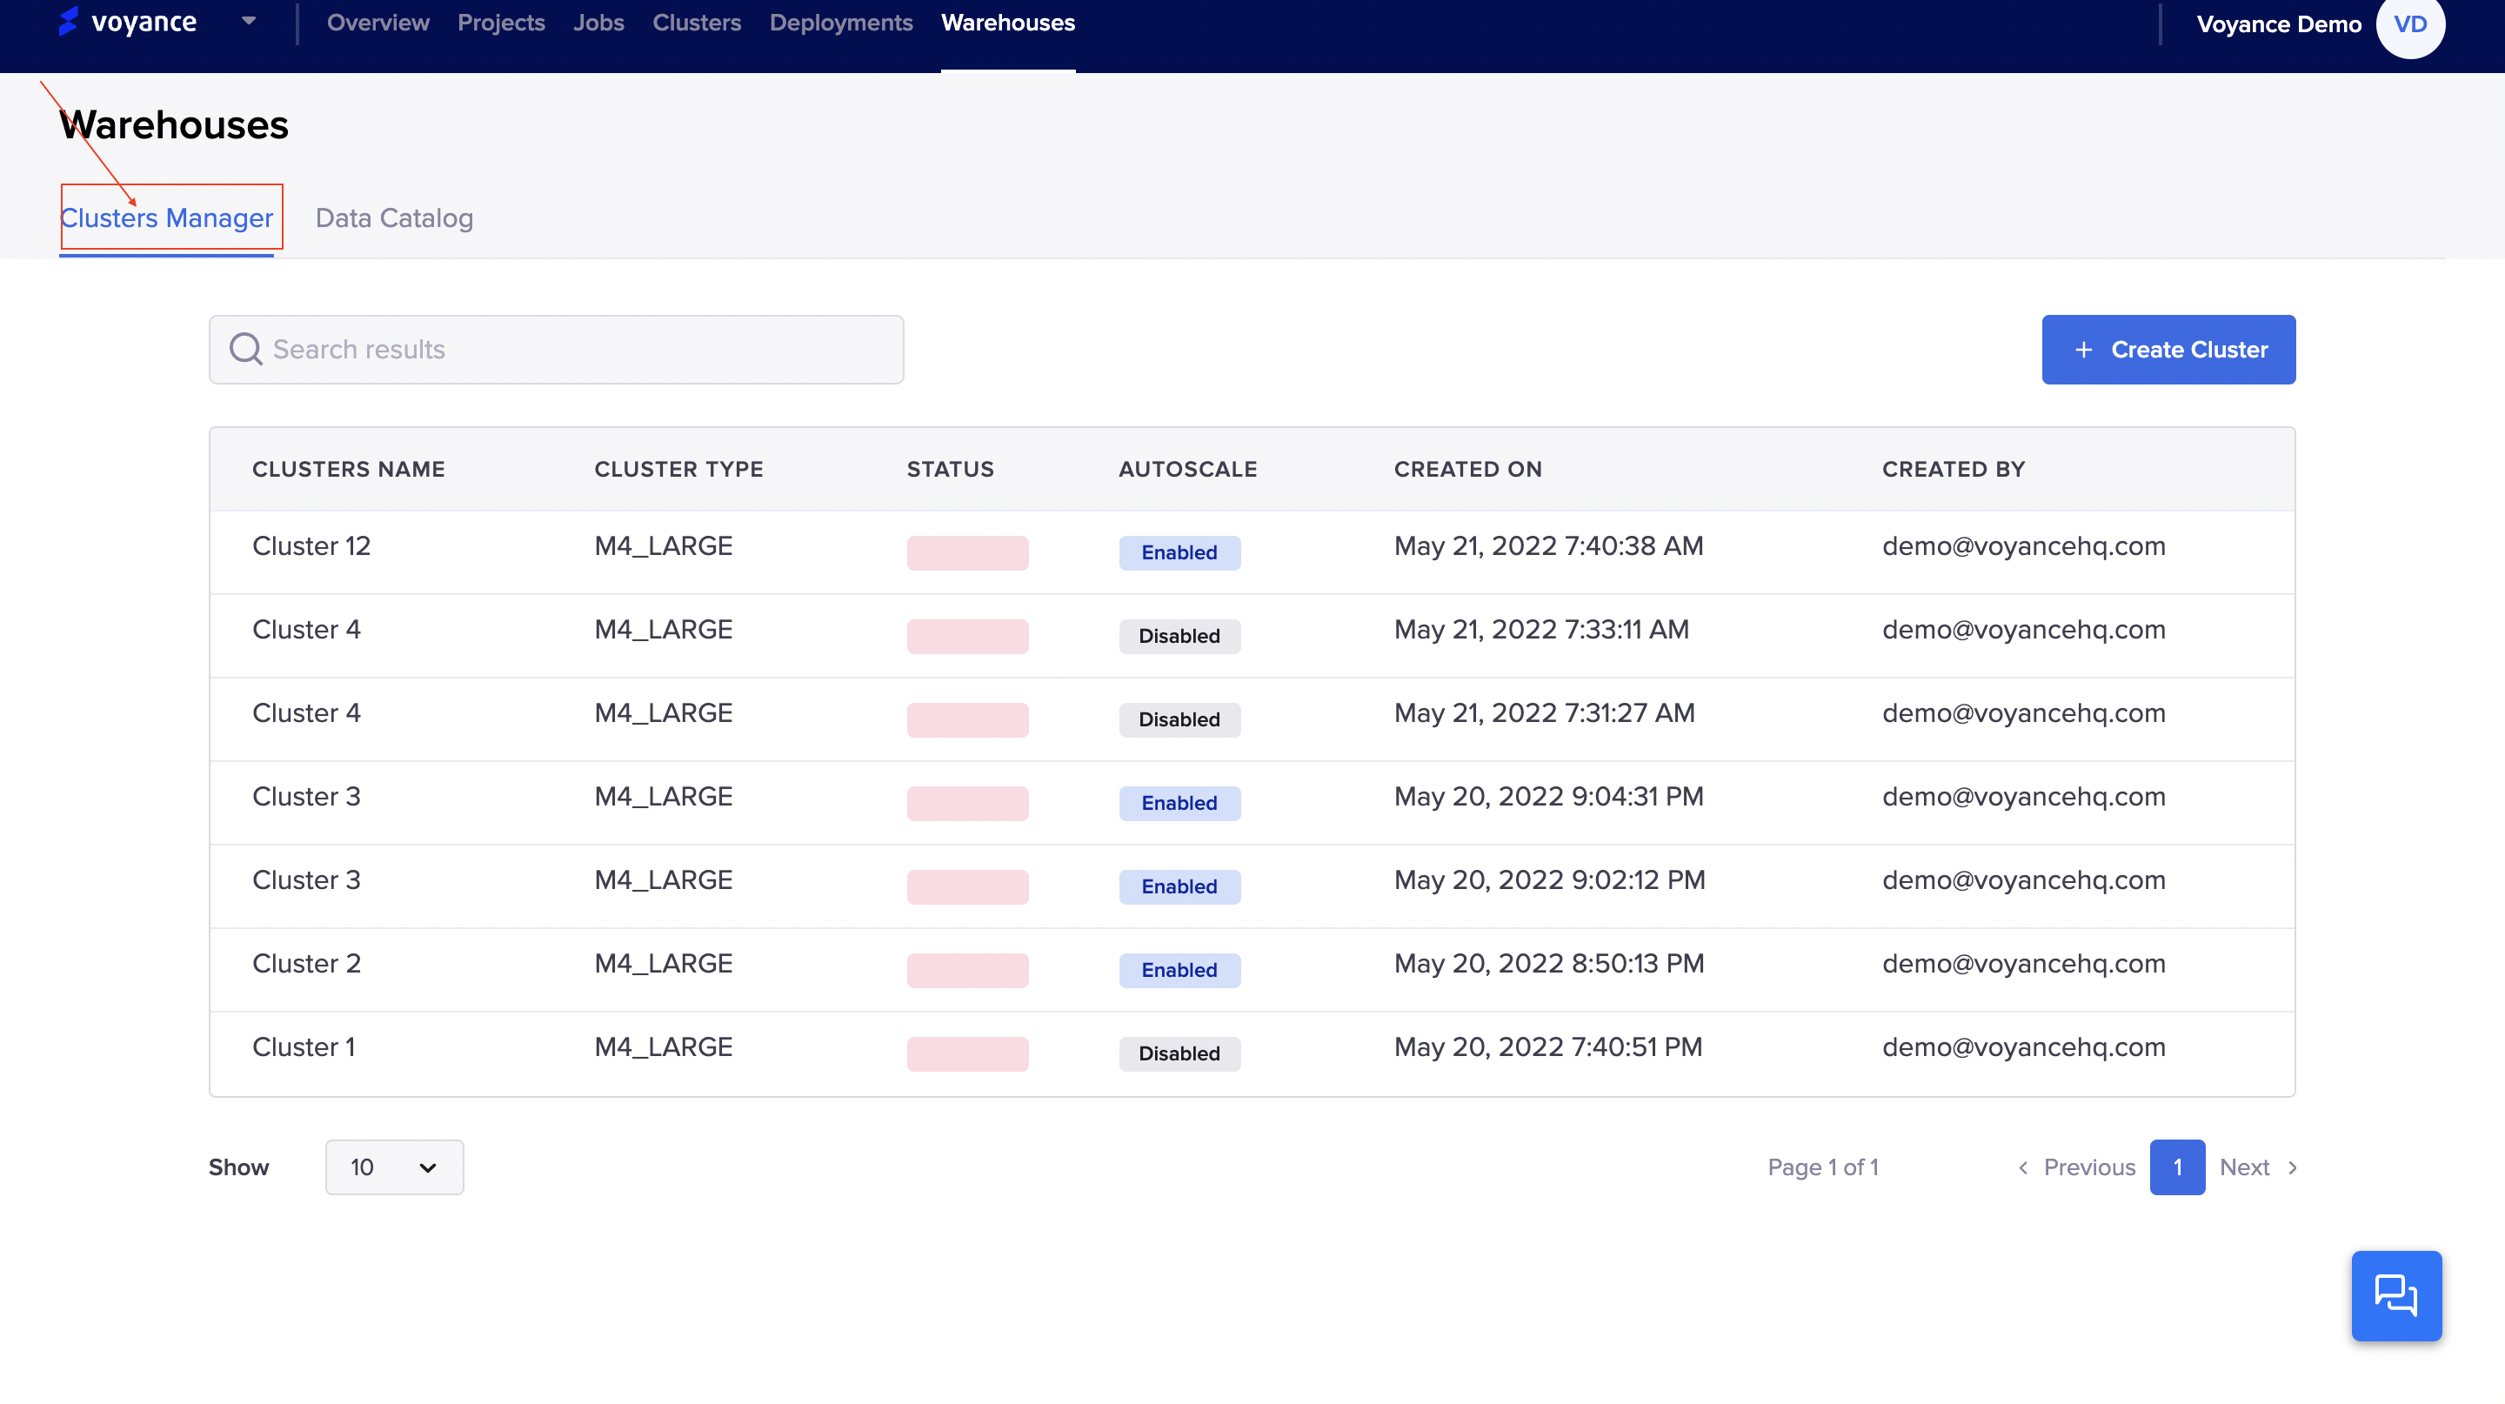The width and height of the screenshot is (2505, 1404).
Task: Click Enabled autoscale badge for Cluster 2
Action: click(1179, 970)
